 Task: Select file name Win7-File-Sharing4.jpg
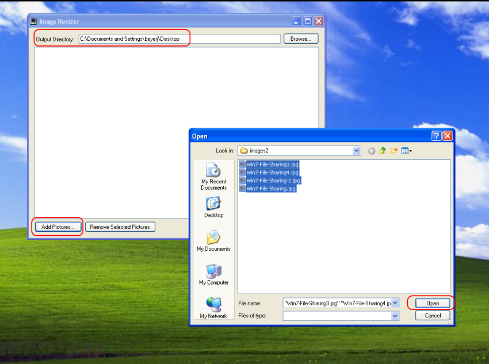point(272,173)
